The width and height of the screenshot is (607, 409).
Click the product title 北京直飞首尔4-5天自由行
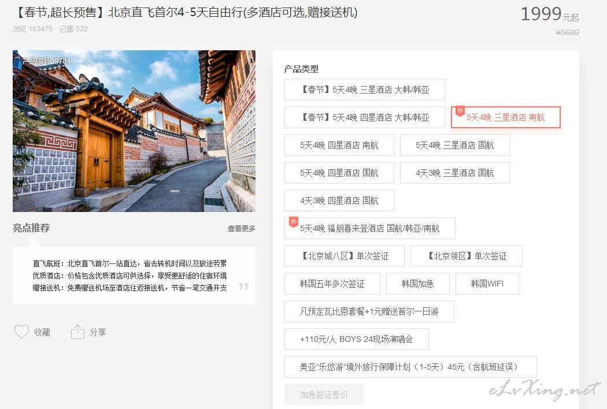[186, 12]
